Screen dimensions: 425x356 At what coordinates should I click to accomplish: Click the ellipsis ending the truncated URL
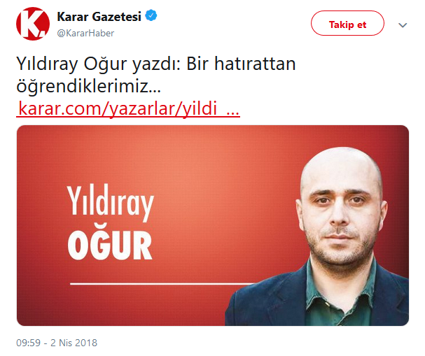coord(232,112)
